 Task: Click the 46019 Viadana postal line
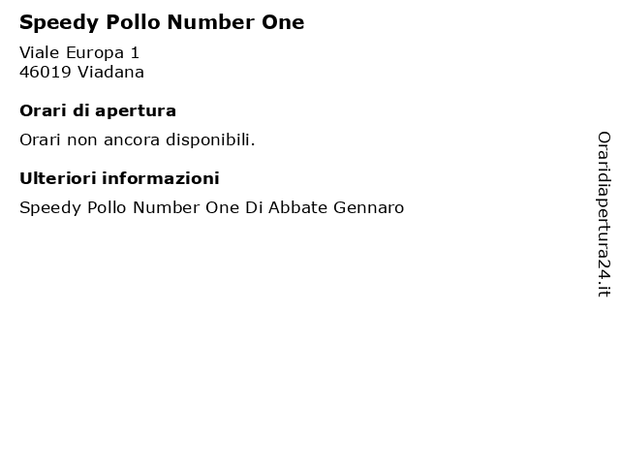[x=81, y=72]
